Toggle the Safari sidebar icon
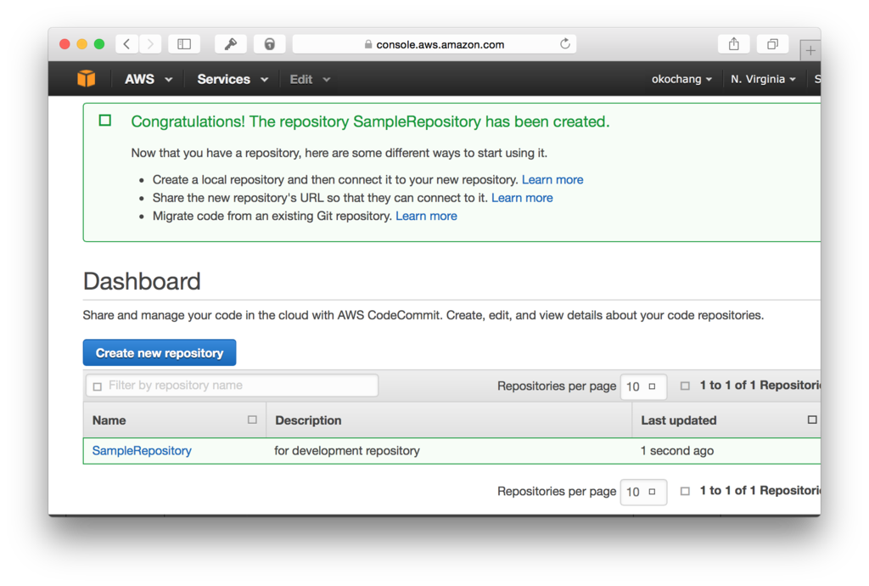This screenshot has width=869, height=586. coord(184,44)
